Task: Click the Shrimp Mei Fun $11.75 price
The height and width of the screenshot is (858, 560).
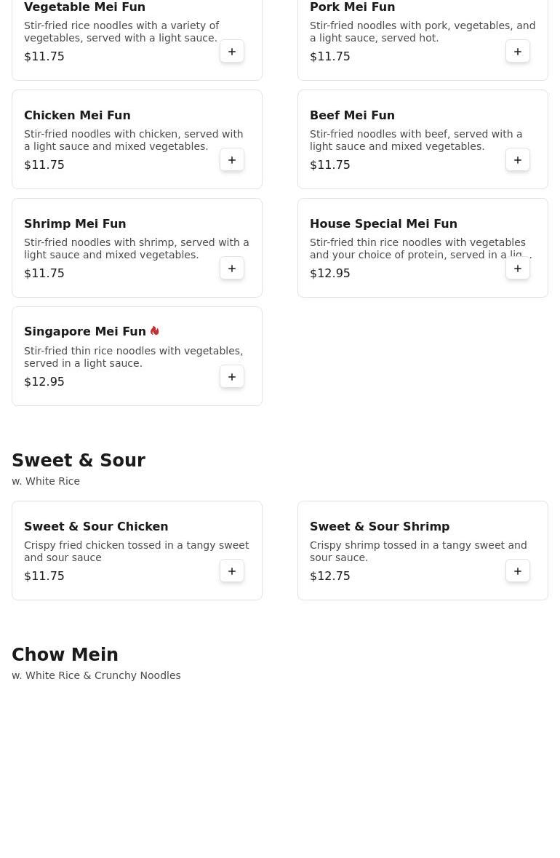Action: (x=44, y=274)
